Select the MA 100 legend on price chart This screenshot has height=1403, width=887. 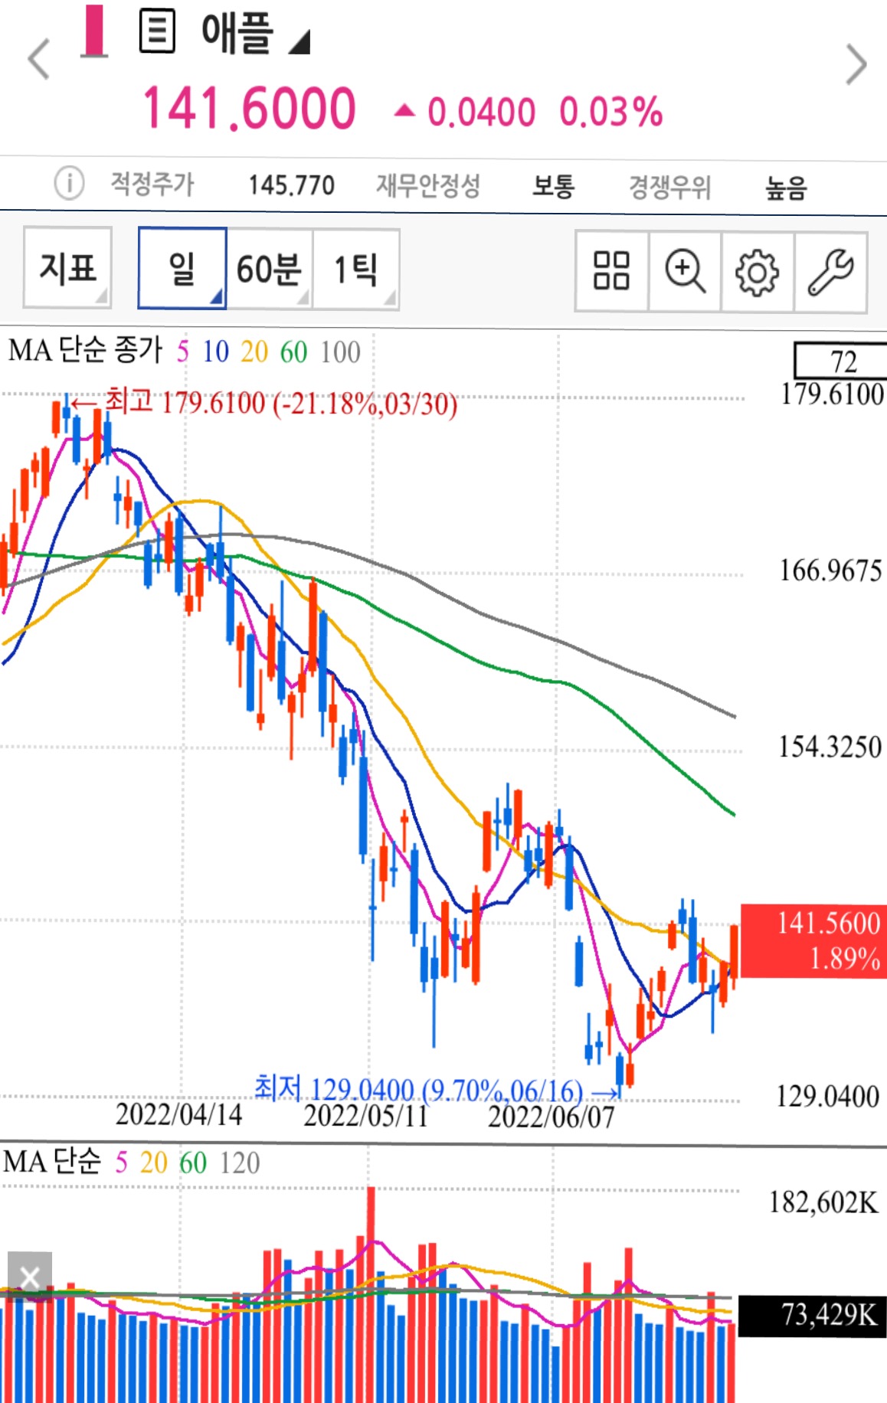coord(340,352)
